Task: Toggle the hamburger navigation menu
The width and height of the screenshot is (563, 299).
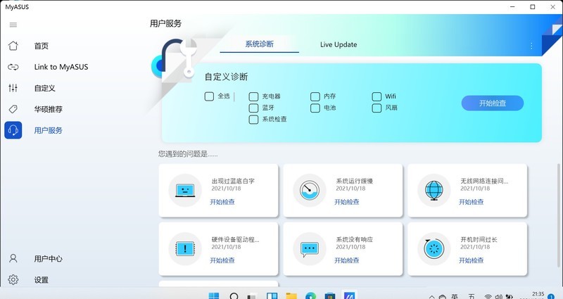Action: click(x=13, y=25)
